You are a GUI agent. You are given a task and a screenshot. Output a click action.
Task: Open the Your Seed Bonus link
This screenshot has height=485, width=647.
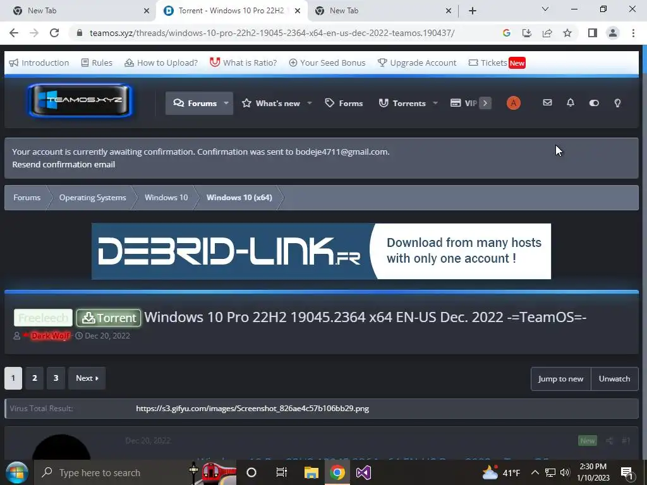tap(327, 63)
